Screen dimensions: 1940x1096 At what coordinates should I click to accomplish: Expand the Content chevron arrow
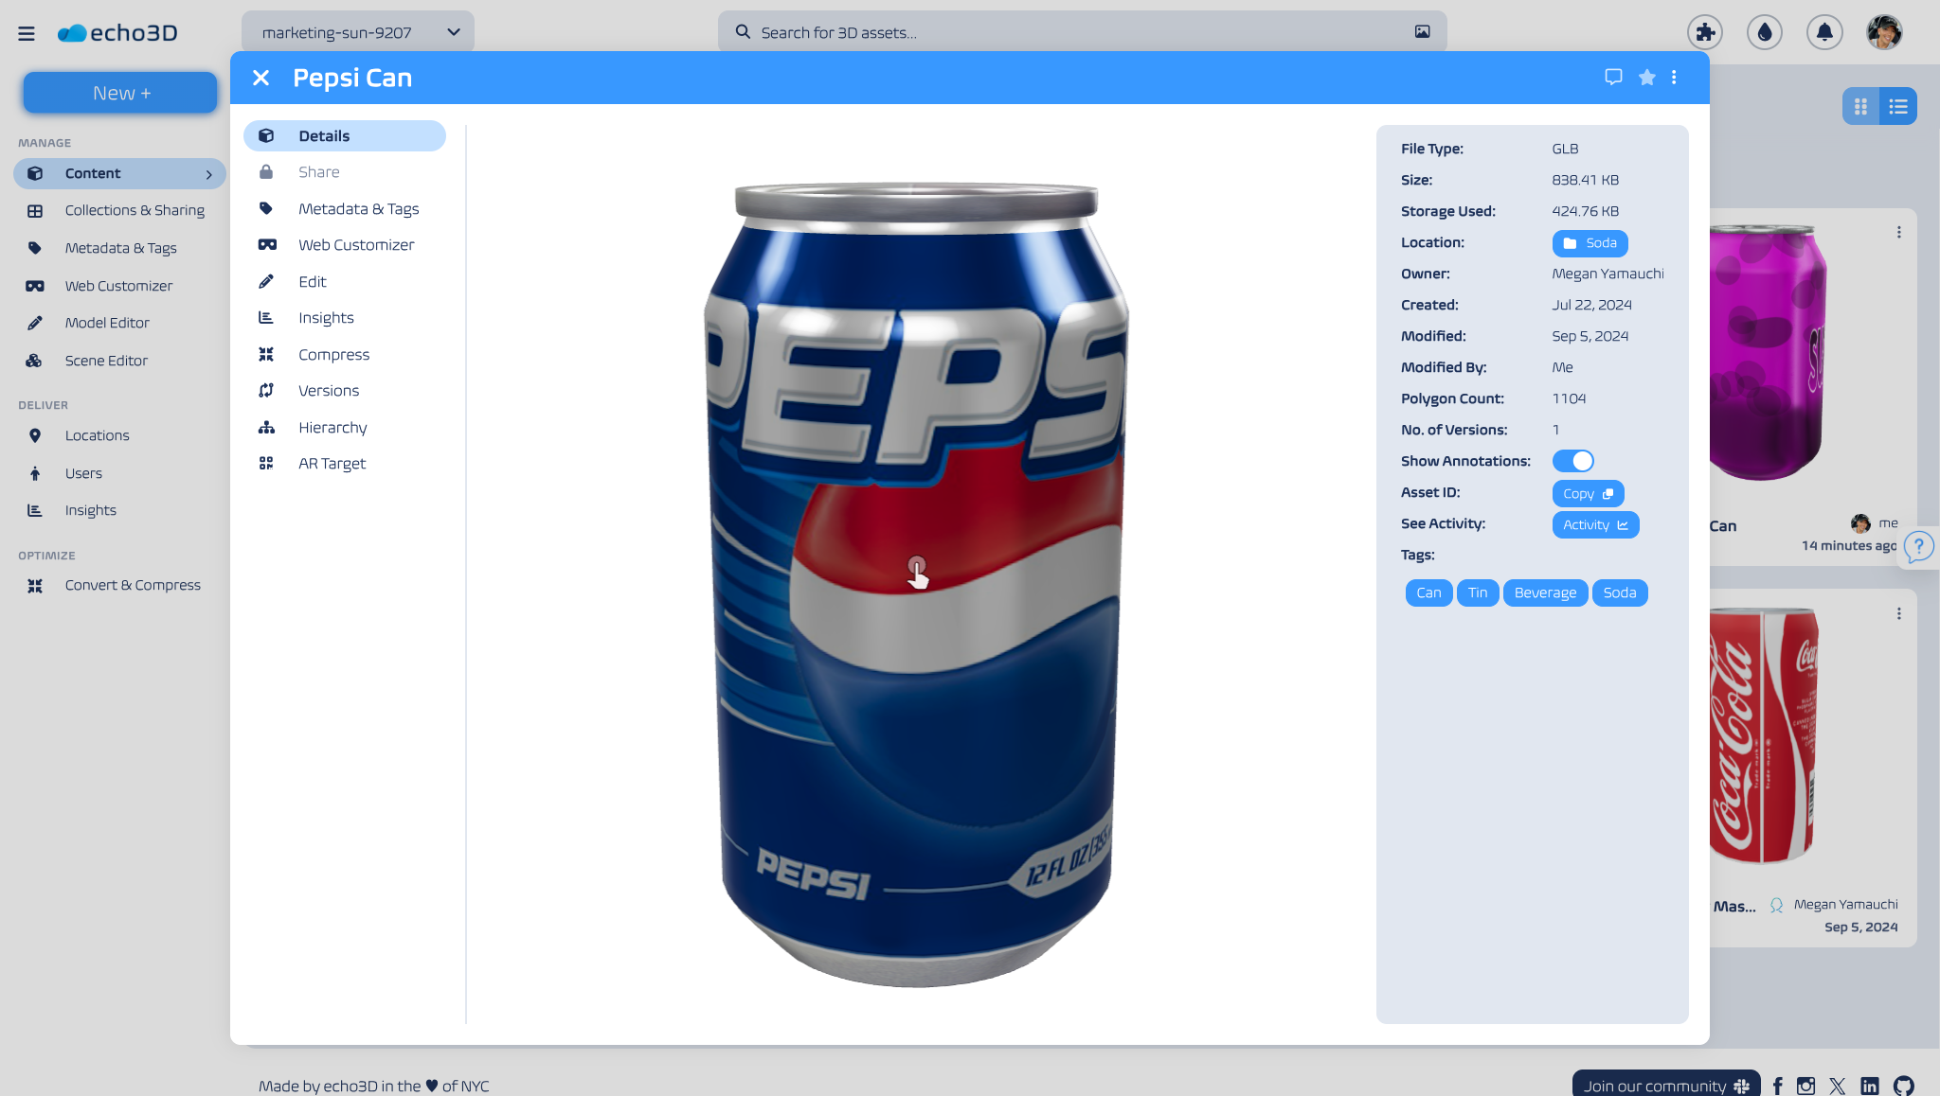tap(209, 174)
